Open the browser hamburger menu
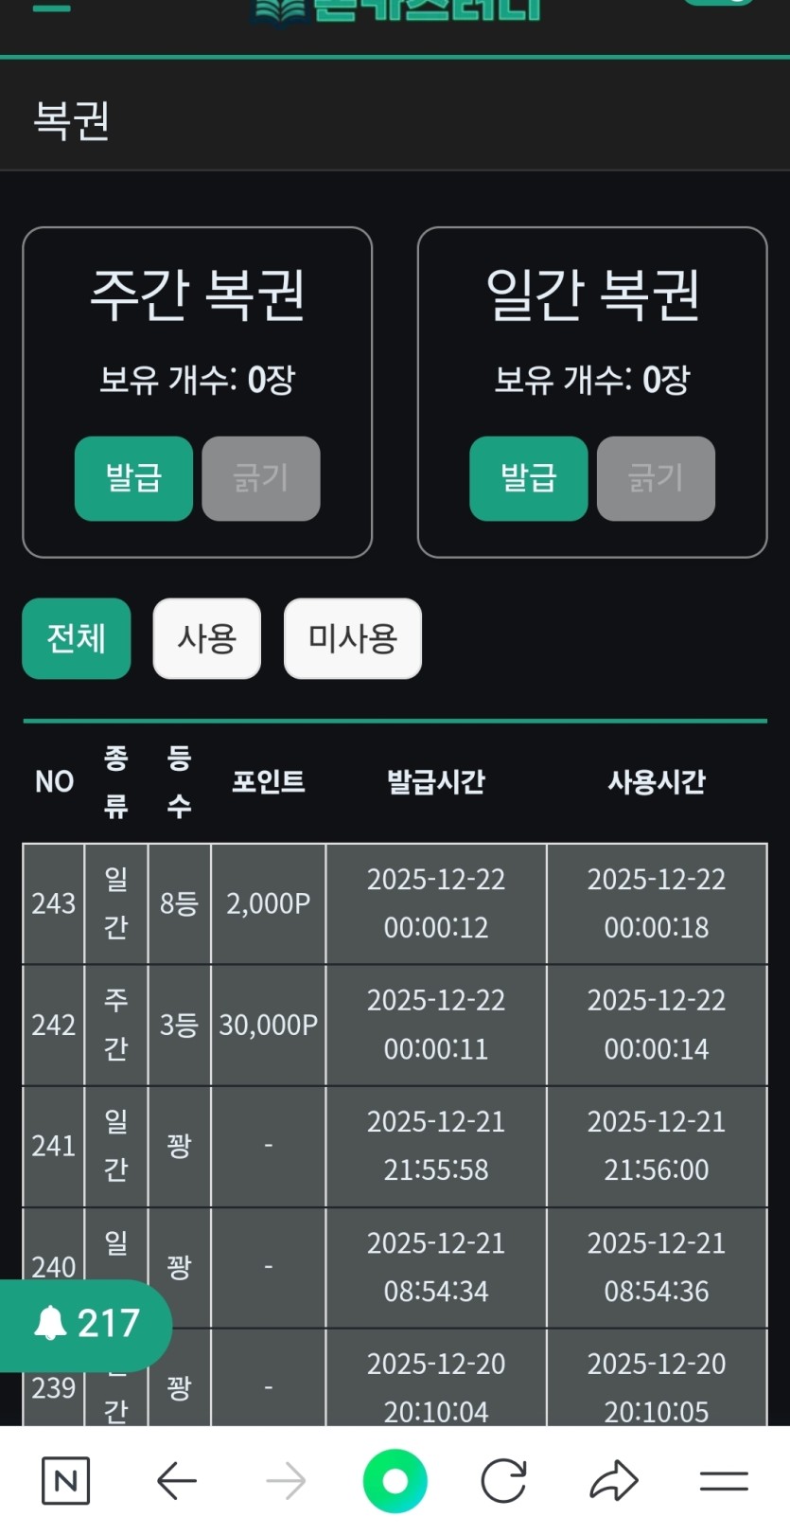The height and width of the screenshot is (1535, 790). (x=724, y=1480)
